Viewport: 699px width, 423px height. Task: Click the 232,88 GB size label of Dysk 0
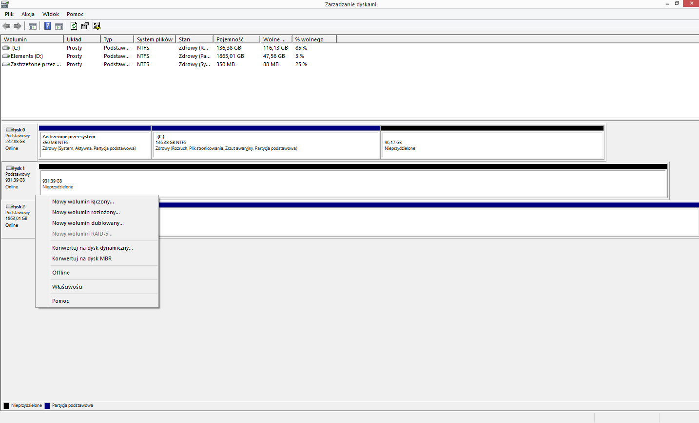[15, 142]
